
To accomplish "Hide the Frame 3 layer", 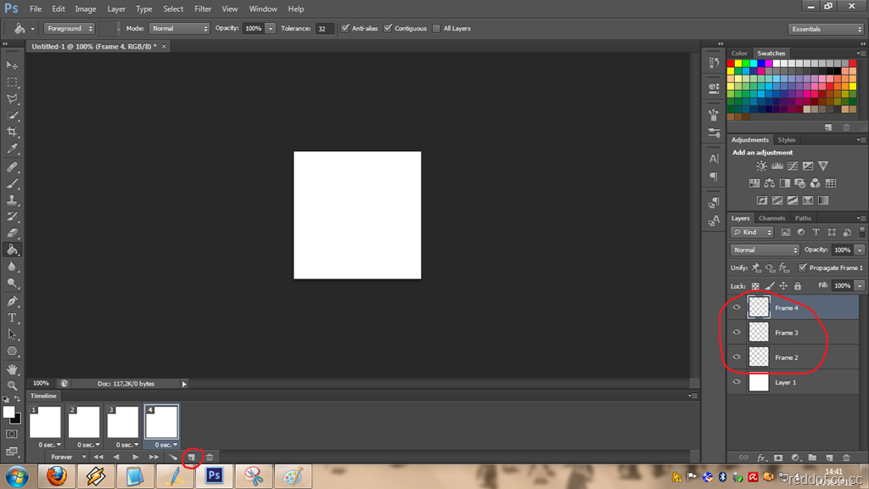I will pyautogui.click(x=737, y=332).
